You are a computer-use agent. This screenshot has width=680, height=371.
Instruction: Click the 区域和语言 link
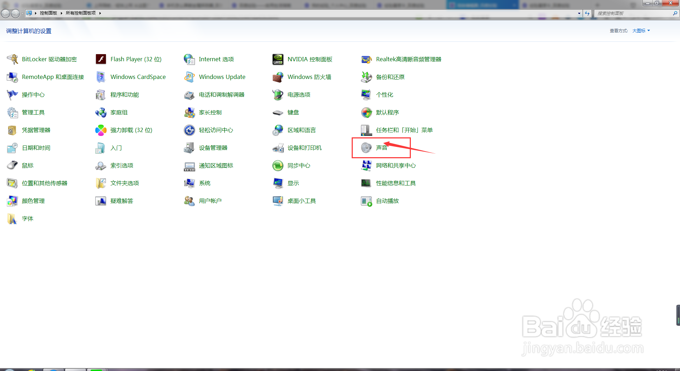pos(302,130)
